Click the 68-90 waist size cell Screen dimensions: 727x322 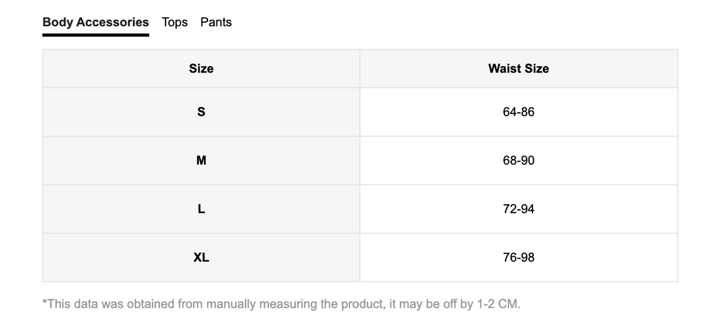[x=518, y=160]
